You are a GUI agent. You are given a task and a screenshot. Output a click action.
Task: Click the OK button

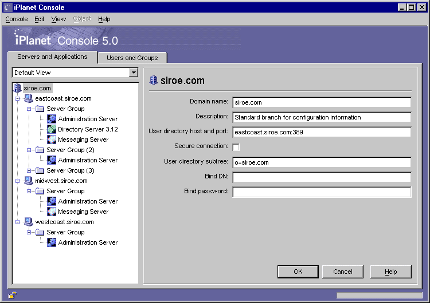(298, 272)
